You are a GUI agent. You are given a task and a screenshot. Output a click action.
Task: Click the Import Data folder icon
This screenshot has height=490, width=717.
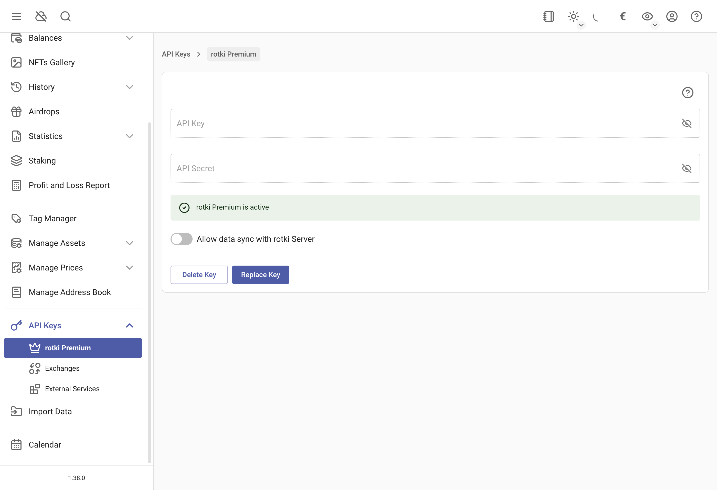16,411
